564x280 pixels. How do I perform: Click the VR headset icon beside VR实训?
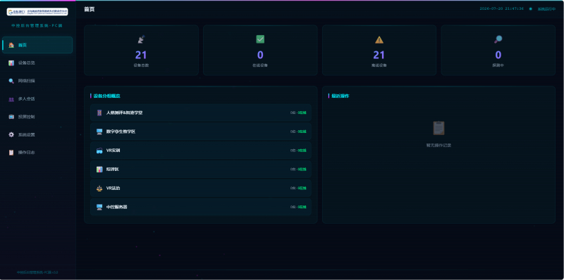[99, 151]
